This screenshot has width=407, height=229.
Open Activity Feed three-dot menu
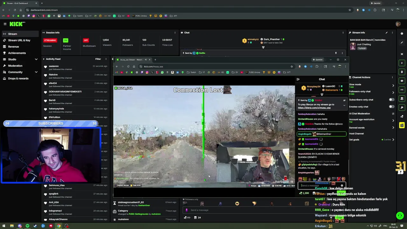pos(106,59)
